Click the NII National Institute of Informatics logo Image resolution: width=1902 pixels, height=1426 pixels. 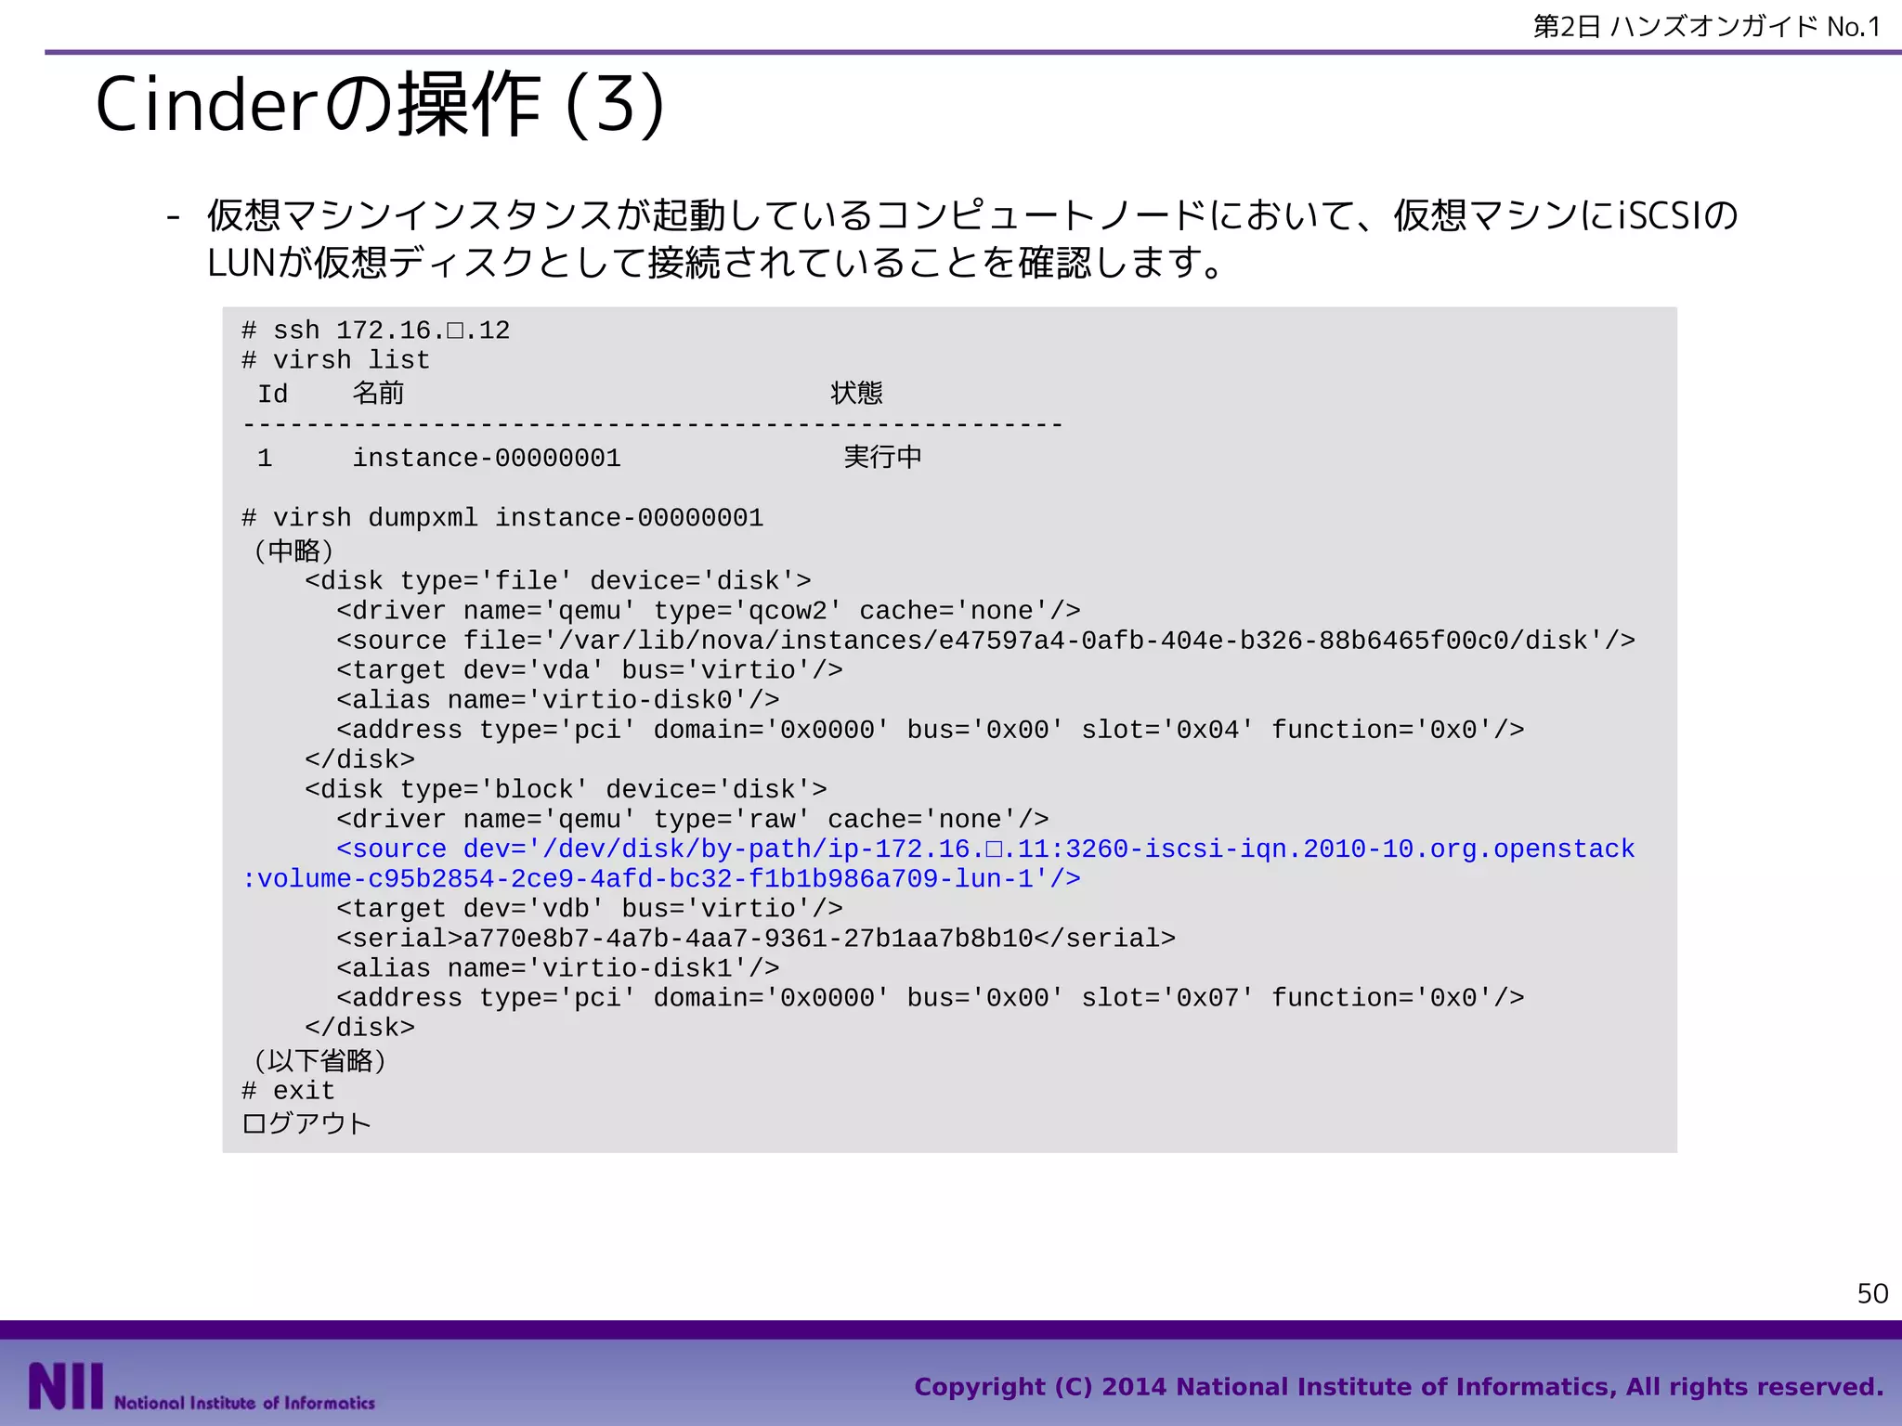(x=202, y=1387)
